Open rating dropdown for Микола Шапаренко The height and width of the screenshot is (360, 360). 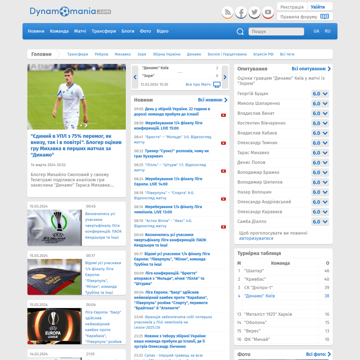320,103
